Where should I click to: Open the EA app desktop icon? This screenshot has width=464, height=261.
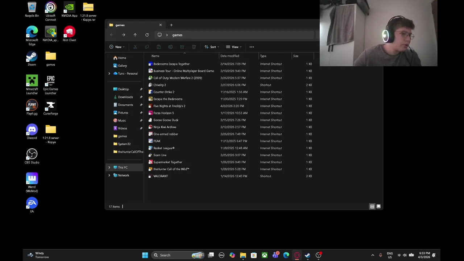tap(32, 206)
